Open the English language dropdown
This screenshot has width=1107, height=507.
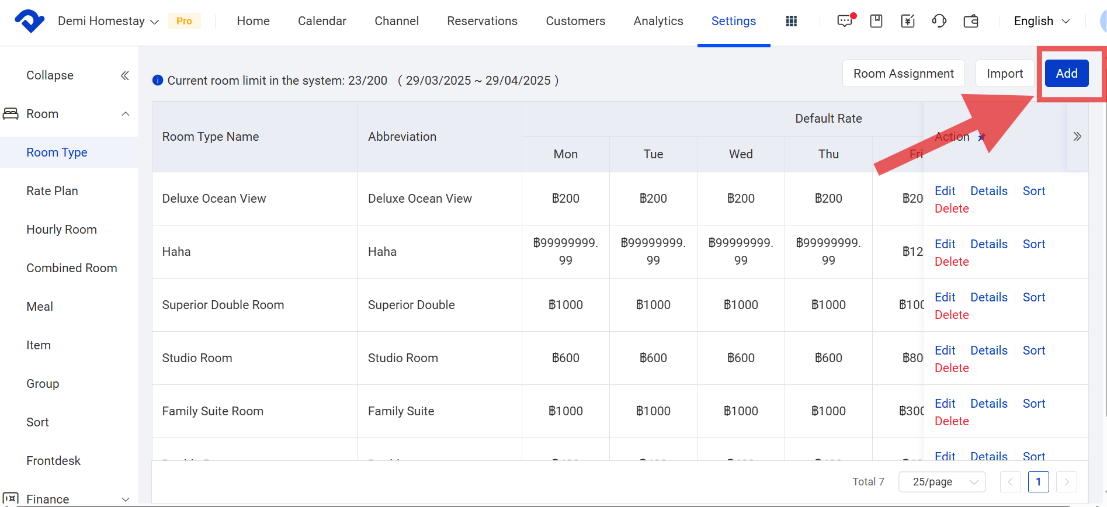pyautogui.click(x=1042, y=22)
